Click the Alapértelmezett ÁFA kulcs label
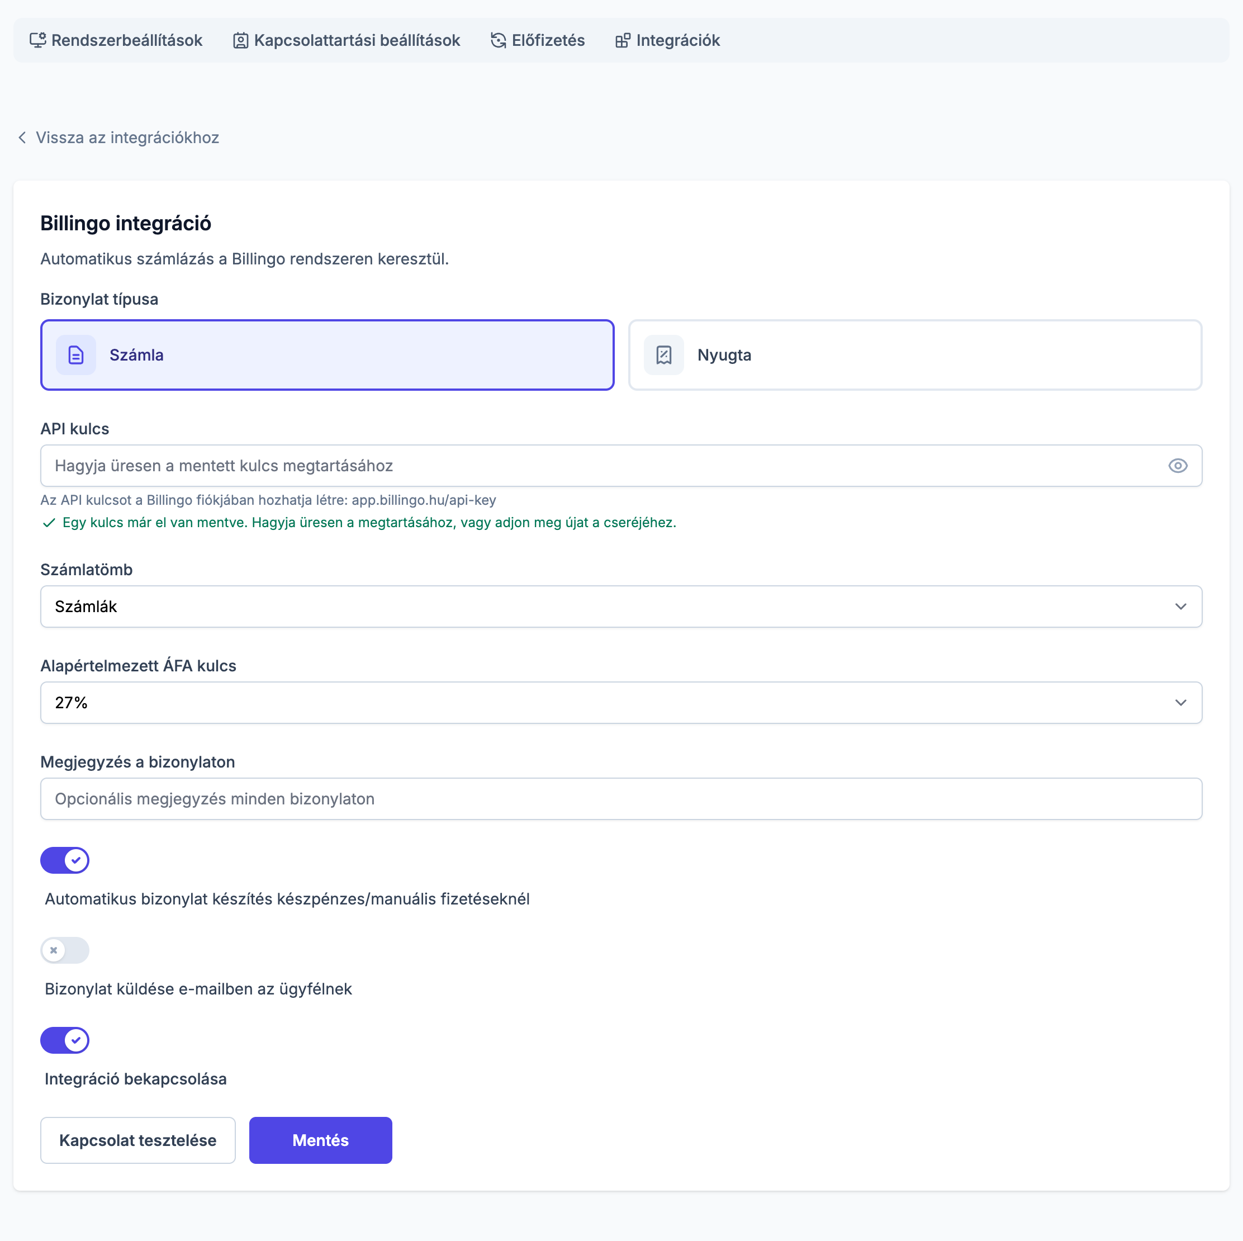The image size is (1243, 1241). (138, 666)
